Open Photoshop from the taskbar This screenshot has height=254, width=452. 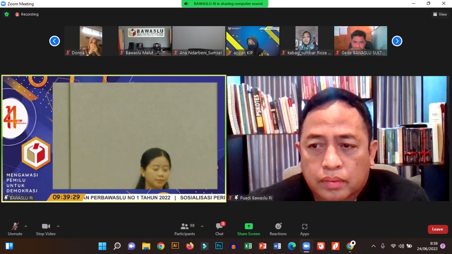pos(219,246)
